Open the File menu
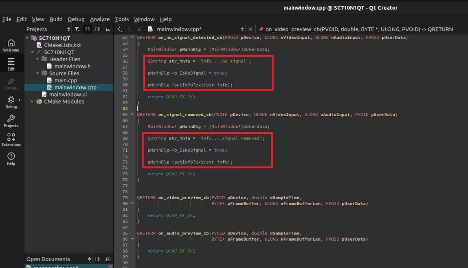 tap(7, 19)
